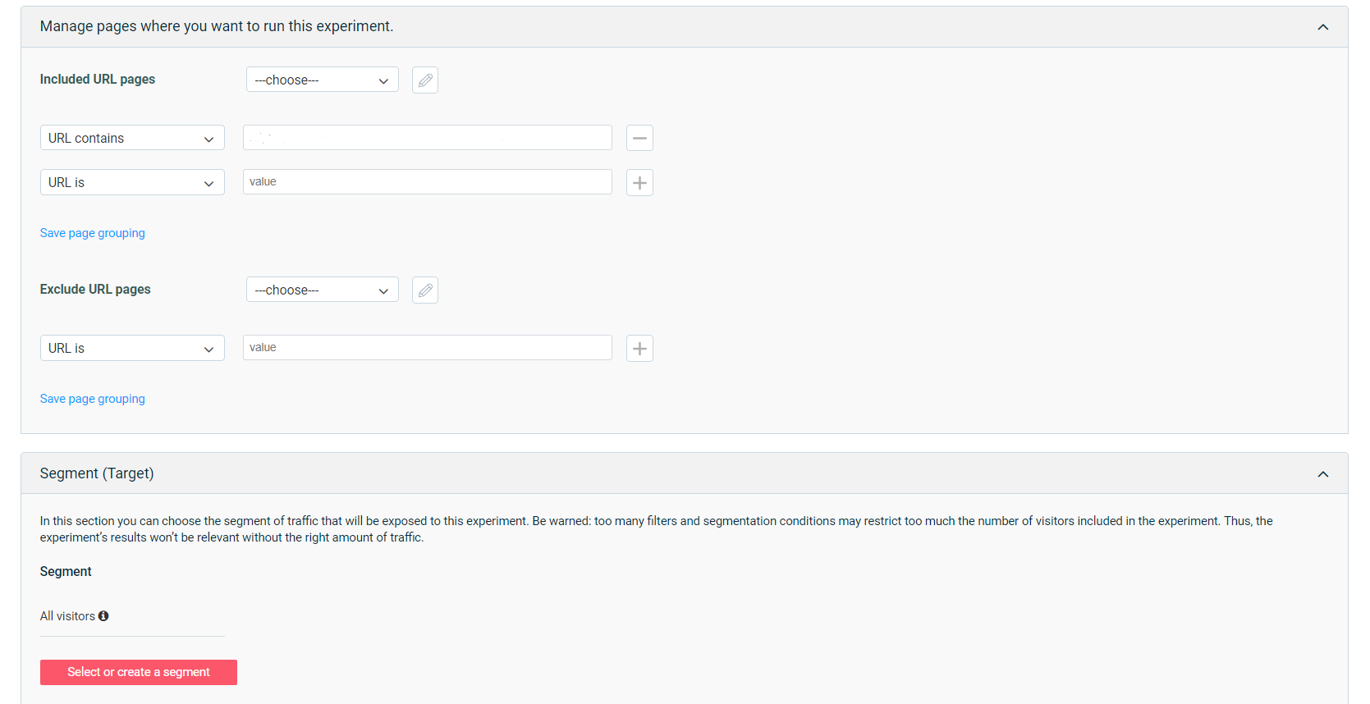Open the URL contains condition dropdown
The height and width of the screenshot is (704, 1370).
(132, 138)
